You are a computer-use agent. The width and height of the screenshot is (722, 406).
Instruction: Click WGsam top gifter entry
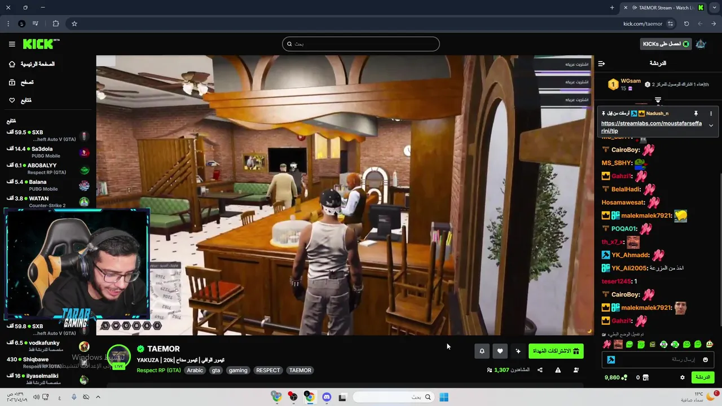click(624, 85)
